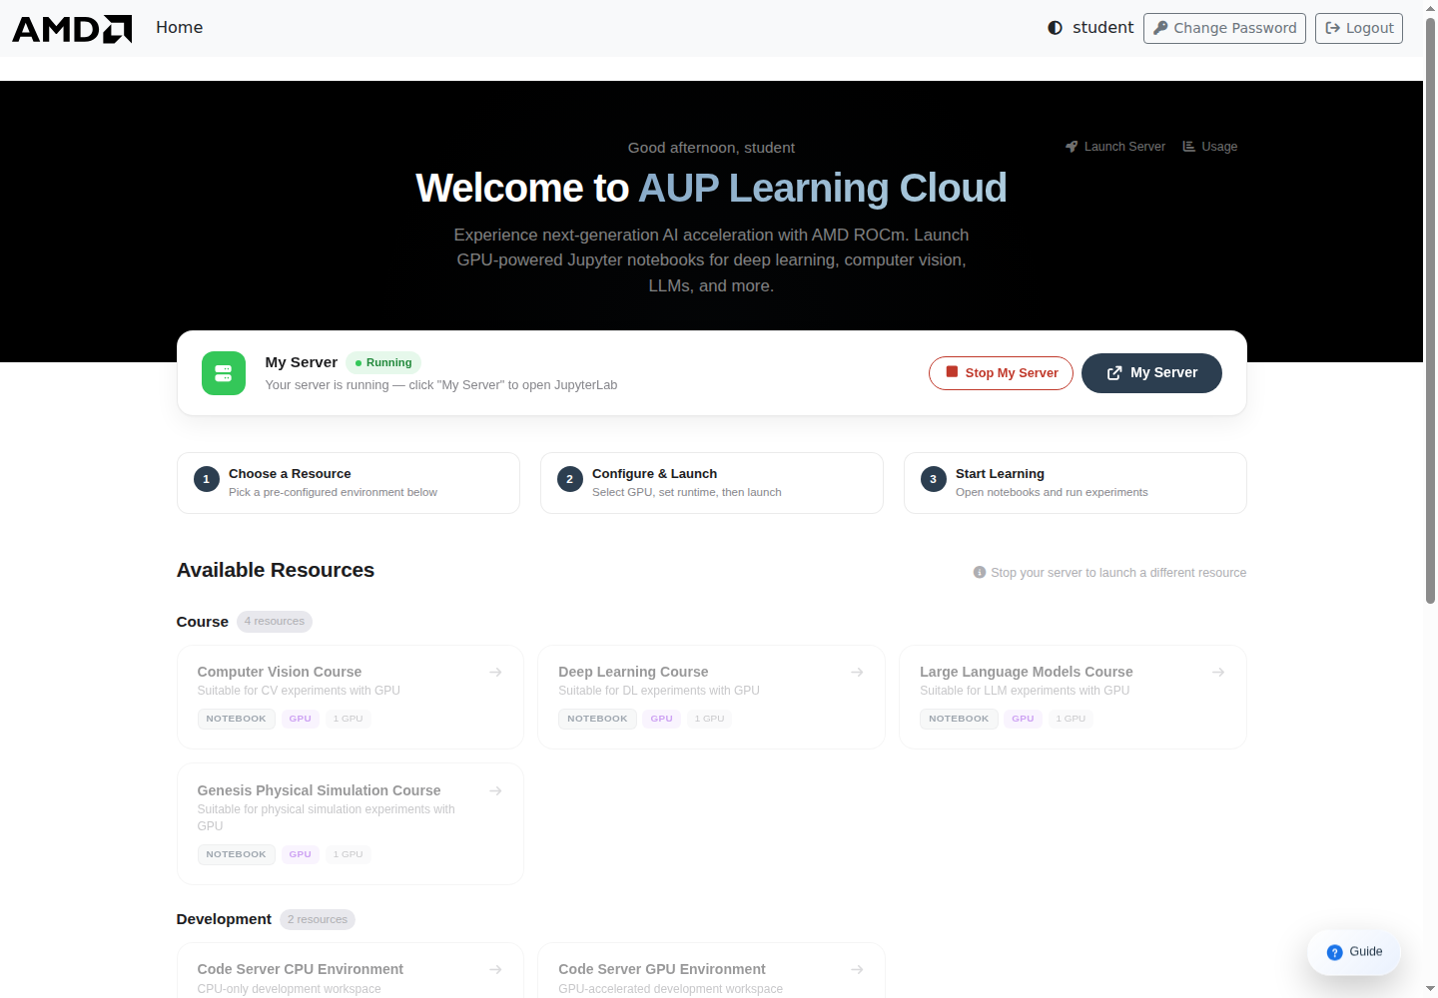
Task: Click the green server status icon
Action: [x=224, y=373]
